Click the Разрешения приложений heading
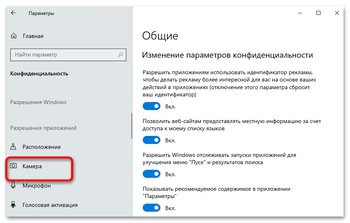The image size is (350, 223). 43,128
